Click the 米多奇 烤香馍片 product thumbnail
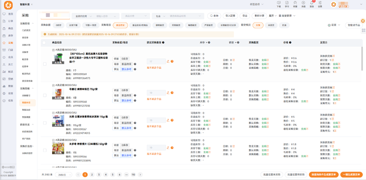 (x=58, y=148)
